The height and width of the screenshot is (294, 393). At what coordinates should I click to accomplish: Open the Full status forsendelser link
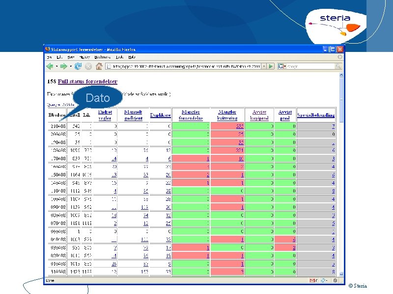click(87, 81)
